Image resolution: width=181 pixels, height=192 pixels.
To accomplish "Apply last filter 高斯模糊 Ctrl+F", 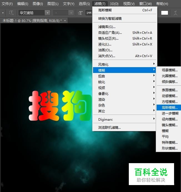I will (x=125, y=10).
